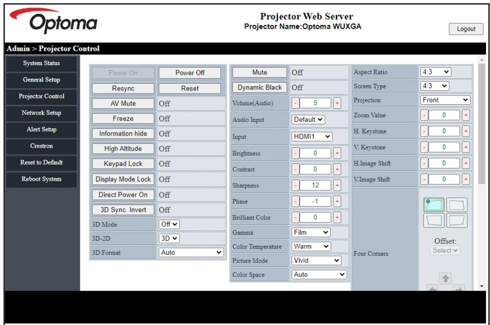
Task: Open Network Setup in sidebar
Action: pyautogui.click(x=41, y=113)
